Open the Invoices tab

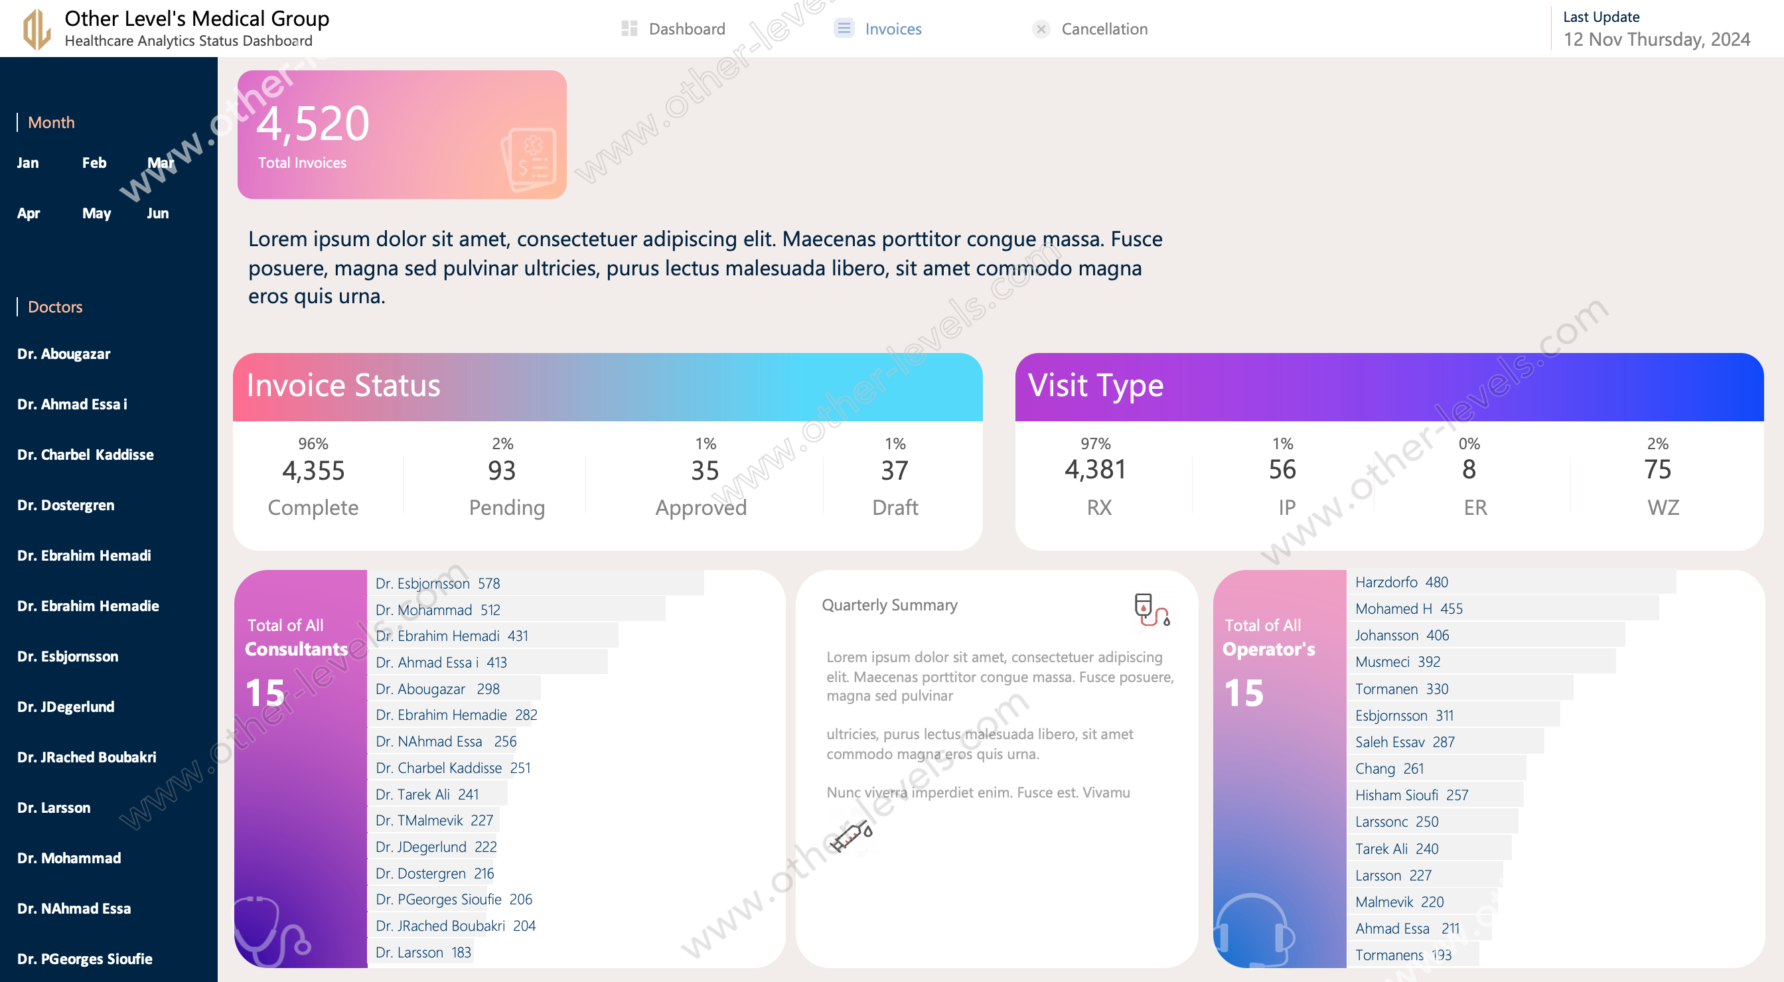[891, 28]
